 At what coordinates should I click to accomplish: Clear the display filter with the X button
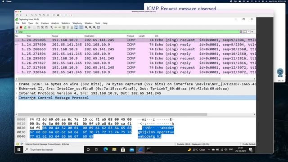(241, 32)
